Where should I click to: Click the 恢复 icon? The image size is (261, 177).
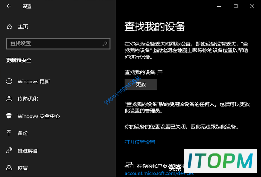pos(9,168)
